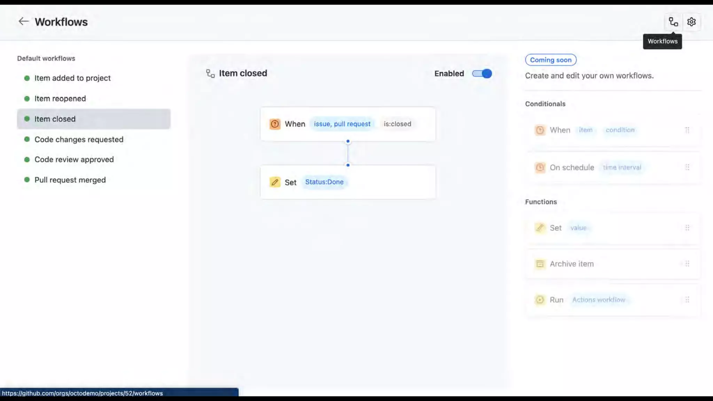Open project settings gear icon
This screenshot has height=401, width=713.
[691, 22]
